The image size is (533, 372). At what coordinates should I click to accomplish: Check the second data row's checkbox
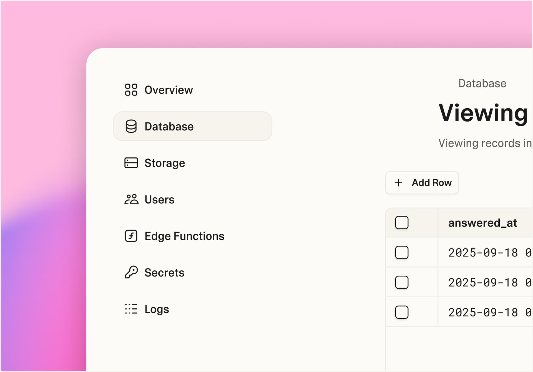coord(402,283)
